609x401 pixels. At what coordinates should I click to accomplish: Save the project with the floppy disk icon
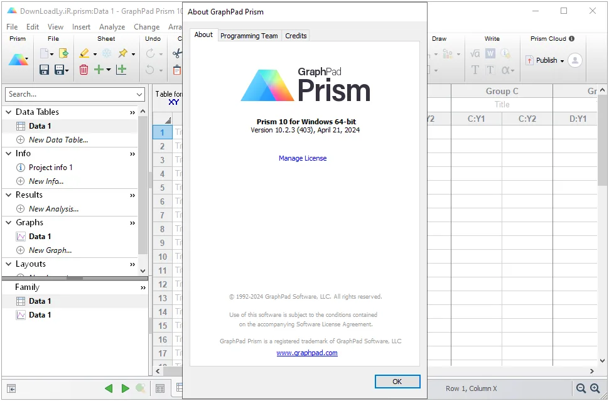[44, 70]
